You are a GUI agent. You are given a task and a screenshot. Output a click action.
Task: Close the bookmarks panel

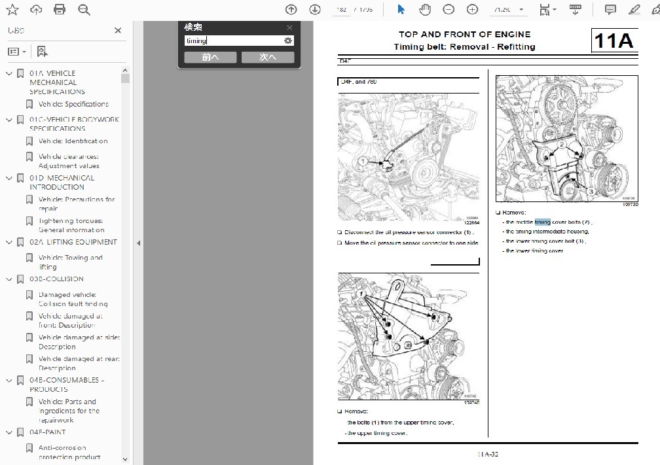pyautogui.click(x=118, y=30)
